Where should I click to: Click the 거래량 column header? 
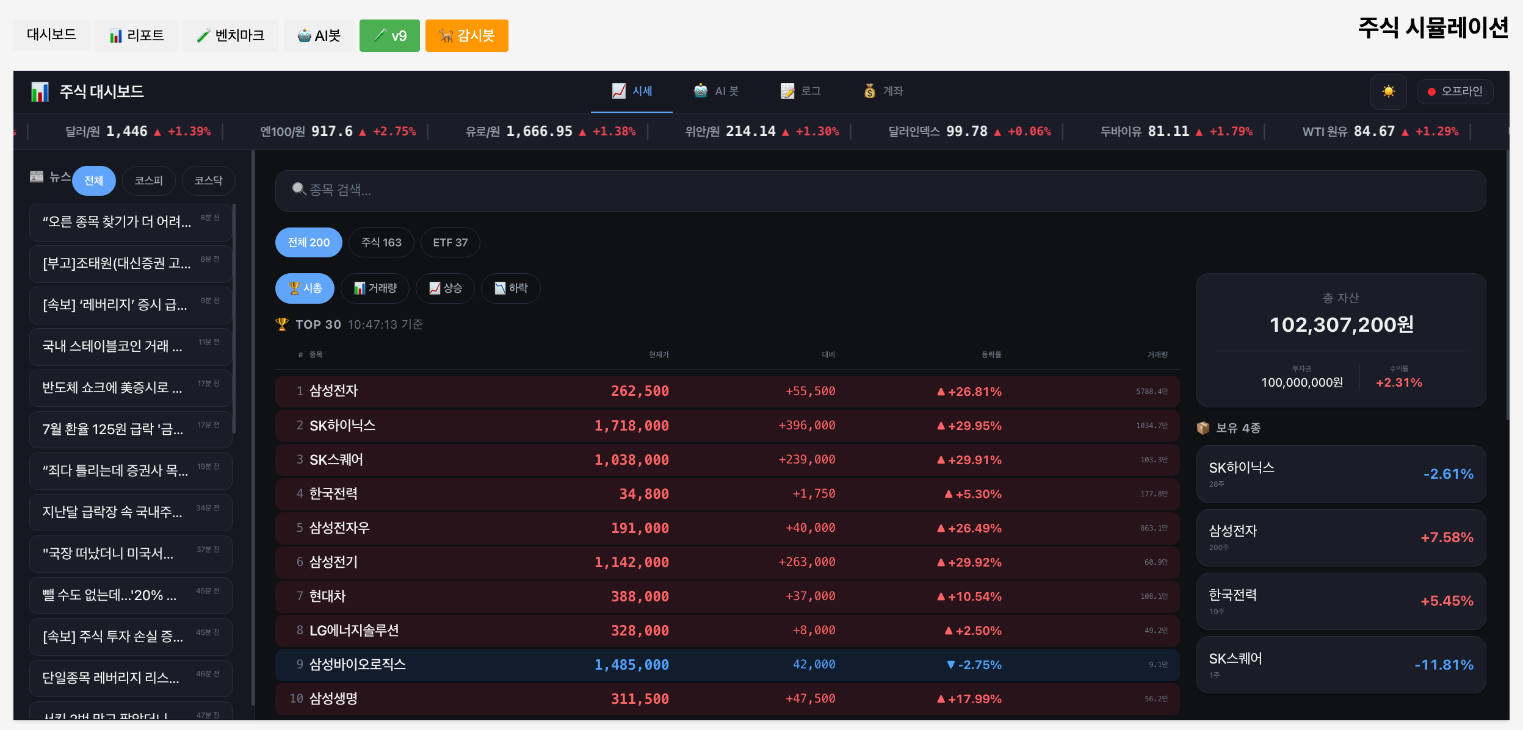pos(1157,354)
